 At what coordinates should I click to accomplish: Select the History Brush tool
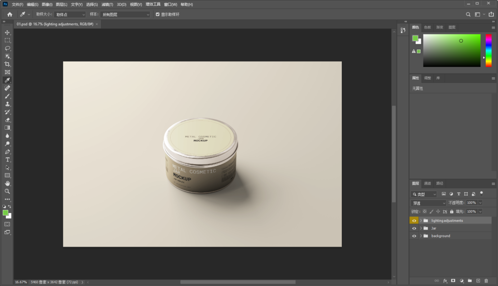click(7, 112)
